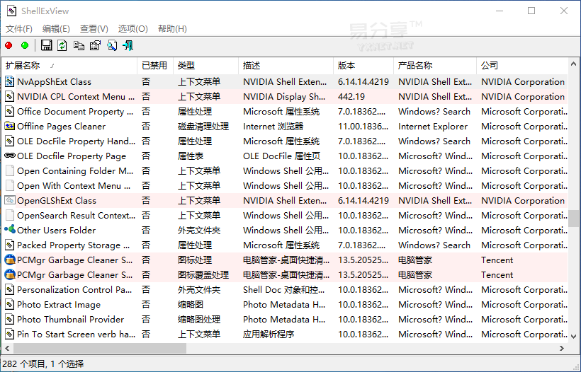
Task: Click the vertical scrollbar down arrow
Action: (x=574, y=337)
